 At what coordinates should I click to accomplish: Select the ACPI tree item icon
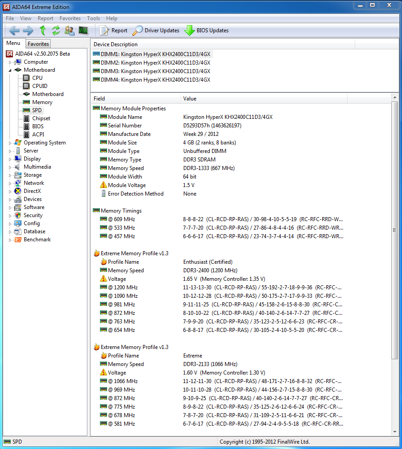(26, 134)
